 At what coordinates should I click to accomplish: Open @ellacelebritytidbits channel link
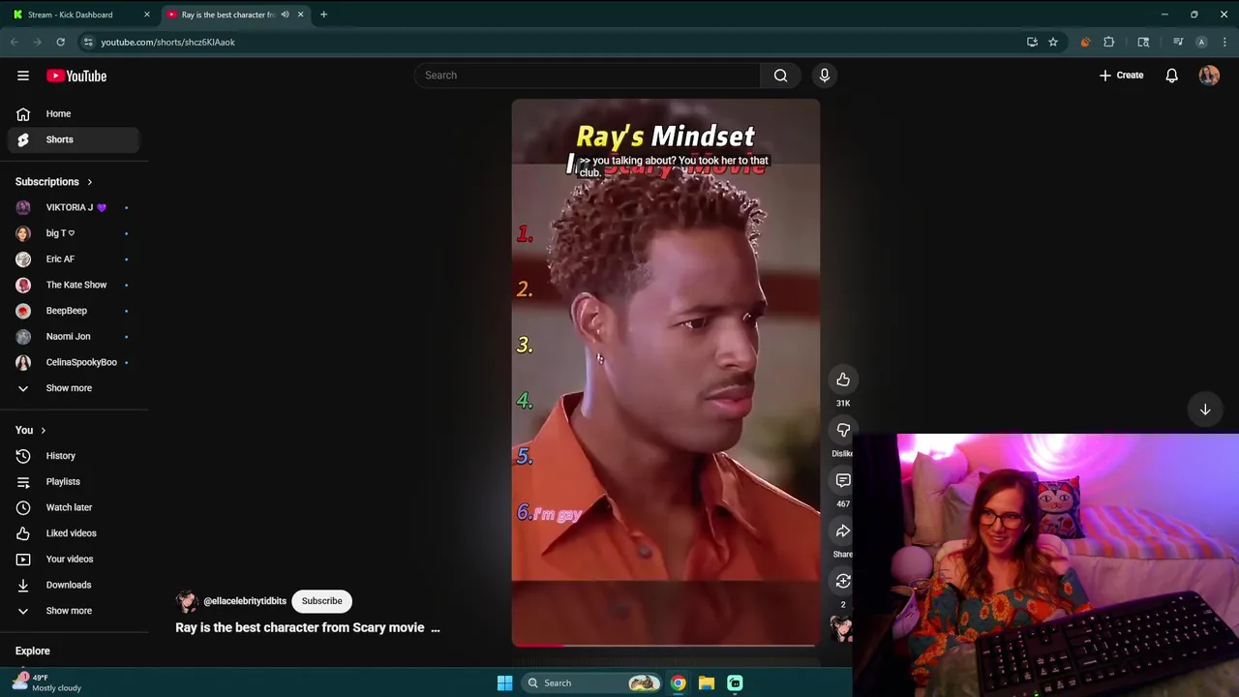click(x=245, y=601)
